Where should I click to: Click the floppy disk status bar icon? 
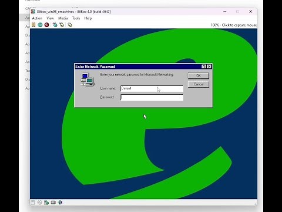pos(33,203)
